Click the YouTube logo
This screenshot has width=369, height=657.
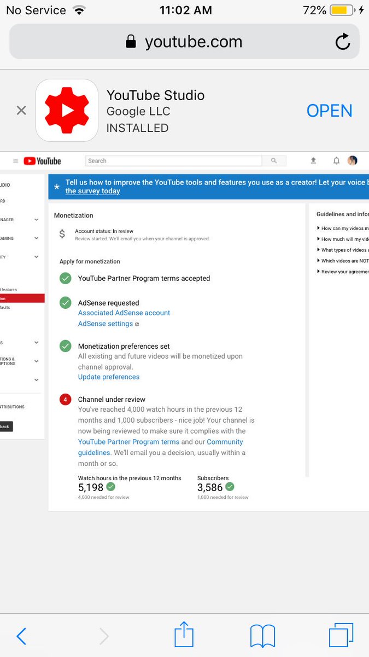pyautogui.click(x=42, y=161)
